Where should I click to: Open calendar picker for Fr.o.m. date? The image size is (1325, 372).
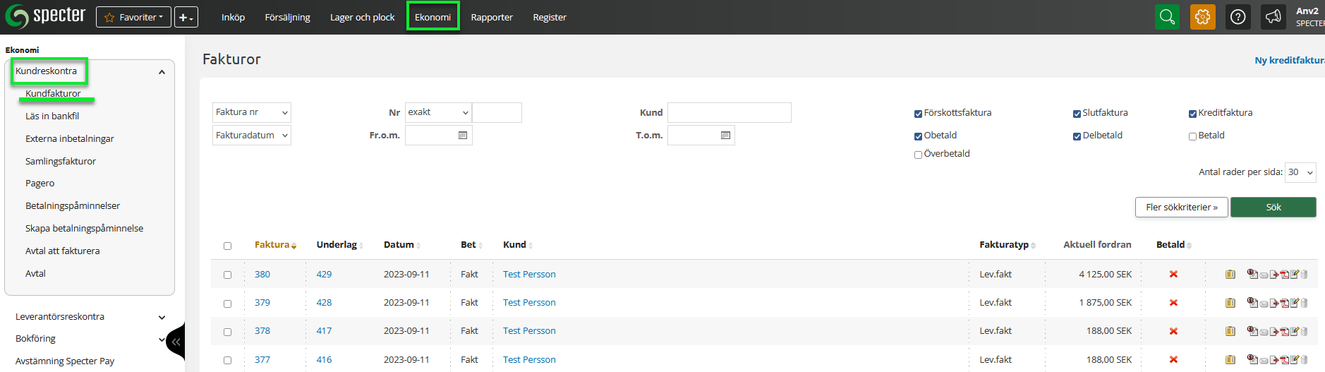(463, 136)
